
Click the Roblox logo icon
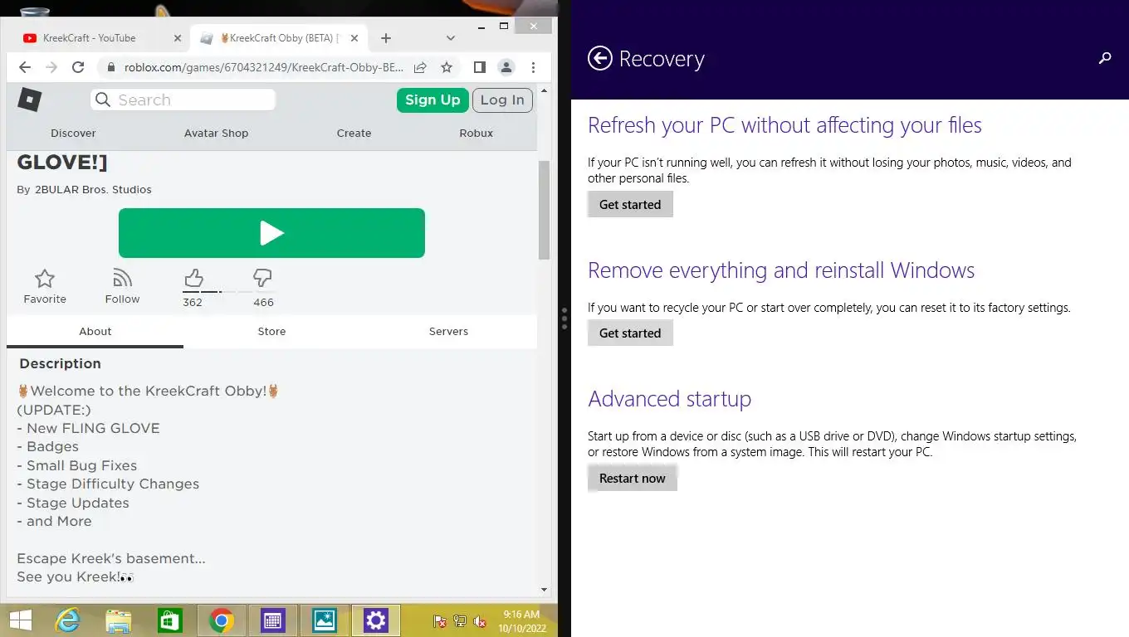click(x=30, y=100)
